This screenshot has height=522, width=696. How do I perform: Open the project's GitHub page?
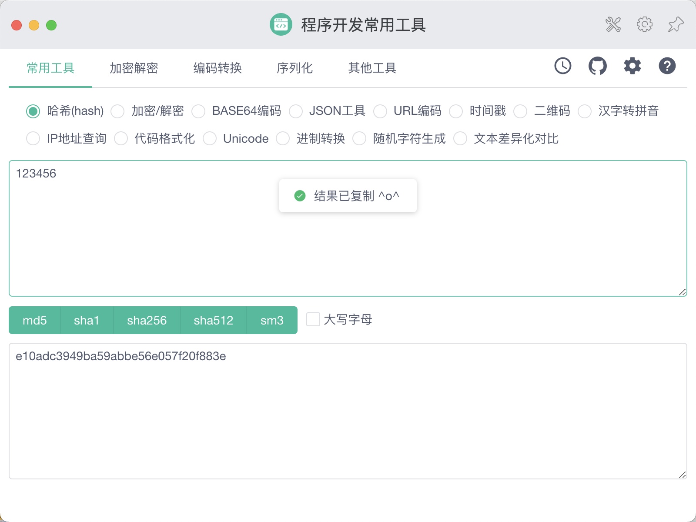tap(597, 66)
